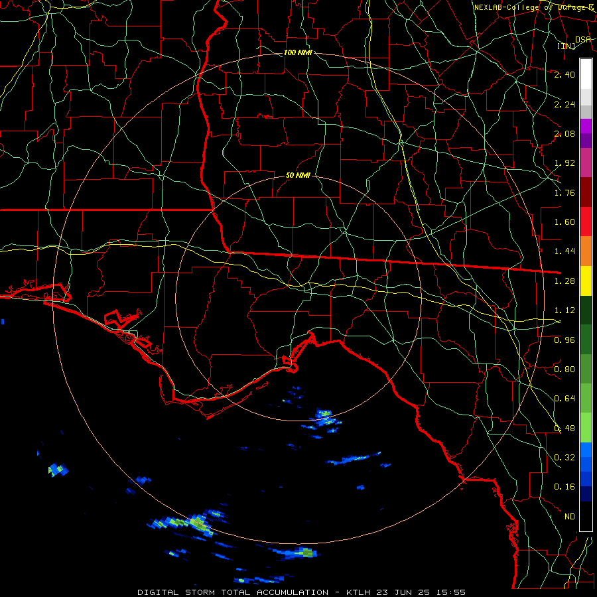This screenshot has height=597, width=597.
Task: Pick the bright magenta legend swatch
Action: pos(586,126)
